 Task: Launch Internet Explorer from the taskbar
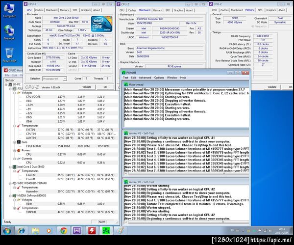[x=21, y=231]
